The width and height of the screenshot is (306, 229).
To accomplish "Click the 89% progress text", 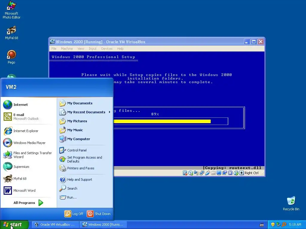I will coord(155,114).
